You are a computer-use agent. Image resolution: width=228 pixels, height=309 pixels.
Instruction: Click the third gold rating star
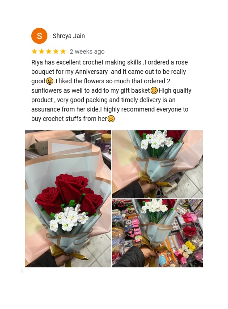(49, 51)
